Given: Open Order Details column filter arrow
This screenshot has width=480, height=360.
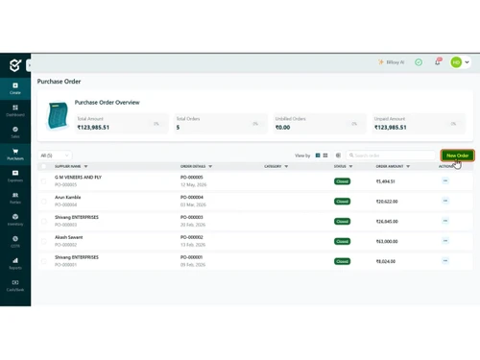Looking at the screenshot, I should coord(210,166).
